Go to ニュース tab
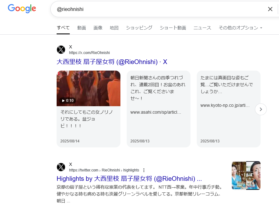 pos(202,28)
